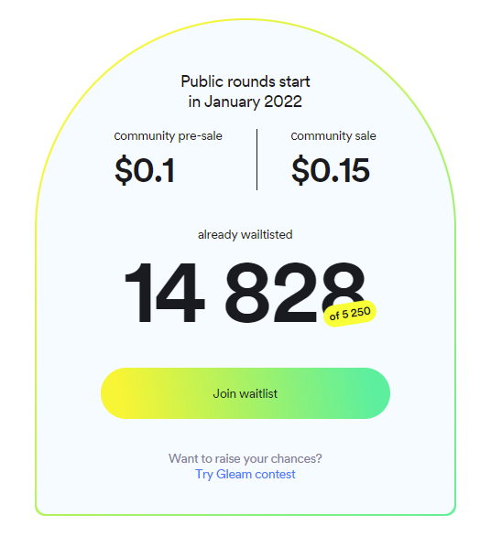Click the middle "2" of the 14 828 counter

tap(295, 293)
